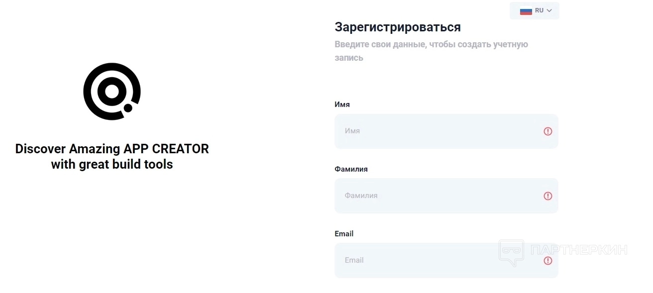Click the circular App Creator logo

point(112,92)
